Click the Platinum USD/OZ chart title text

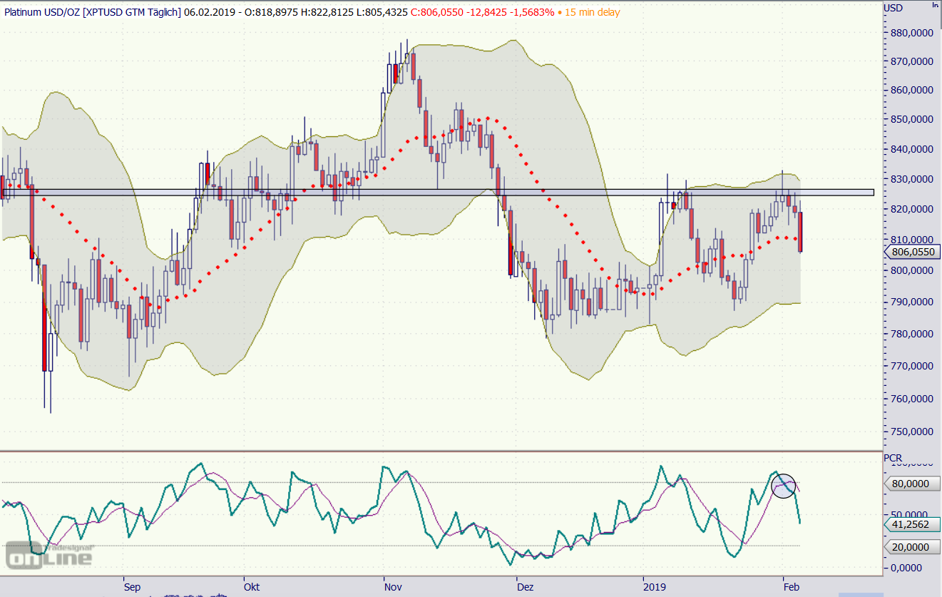pyautogui.click(x=93, y=12)
